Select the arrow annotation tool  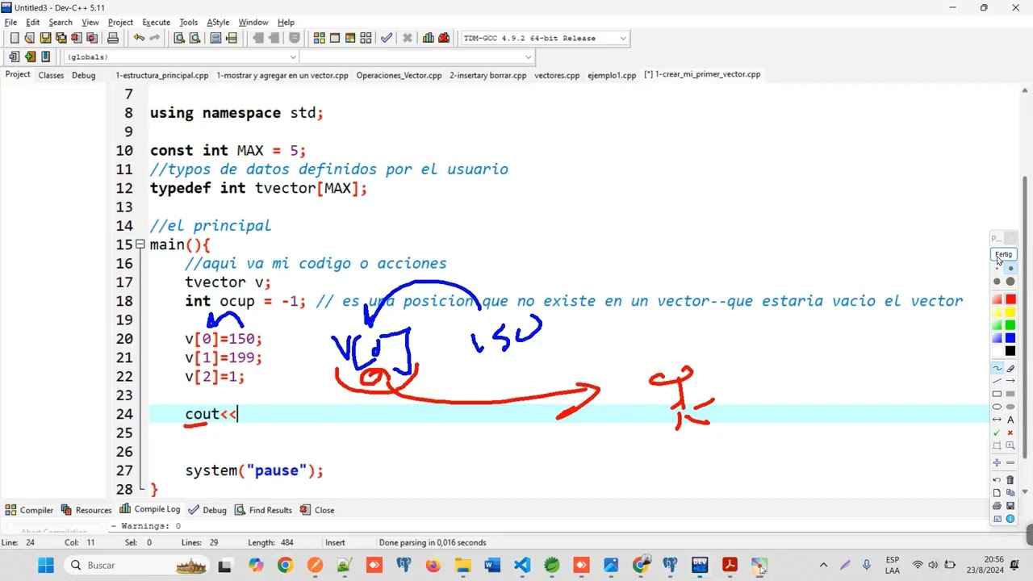click(x=1010, y=381)
